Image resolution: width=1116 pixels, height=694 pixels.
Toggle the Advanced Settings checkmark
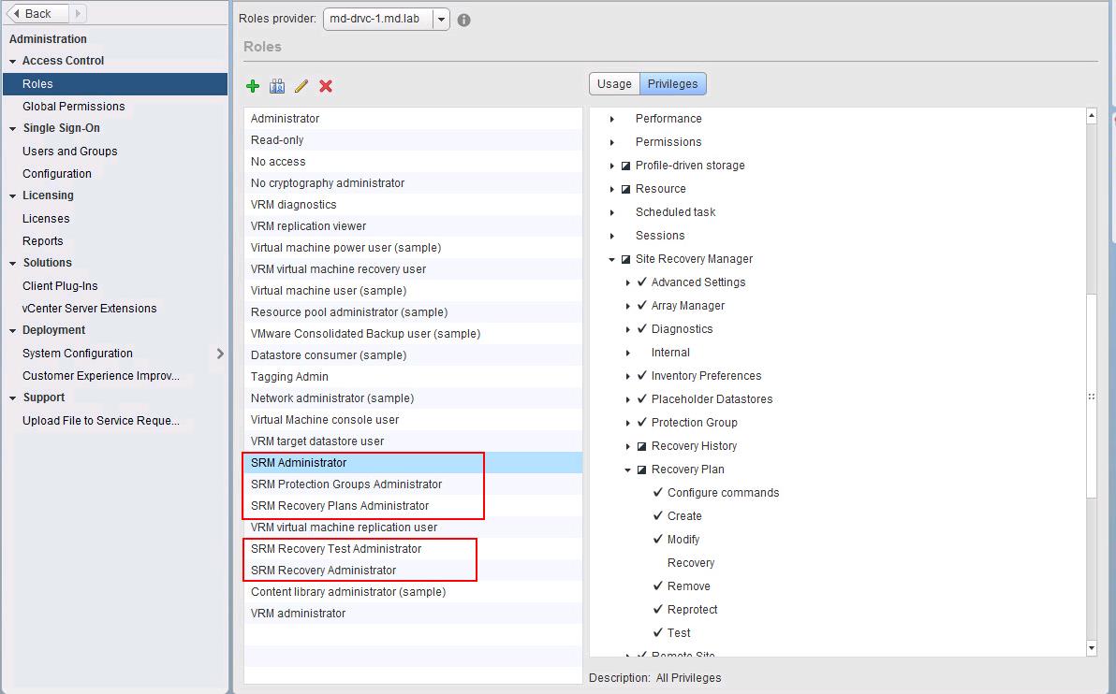click(641, 282)
